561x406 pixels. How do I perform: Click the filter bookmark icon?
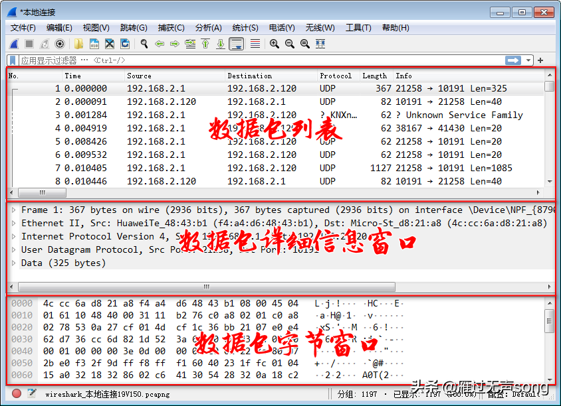click(x=13, y=60)
